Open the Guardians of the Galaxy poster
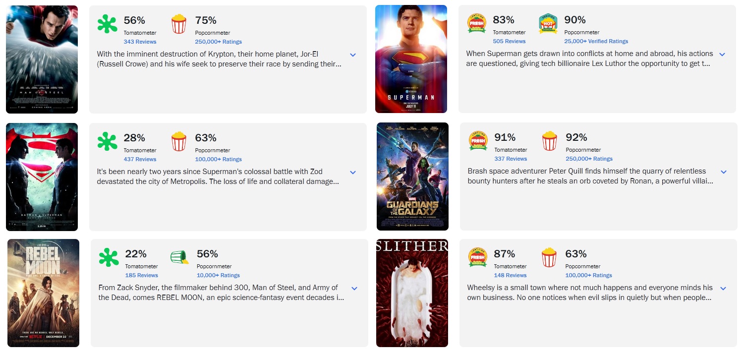This screenshot has height=358, width=743. pos(412,177)
